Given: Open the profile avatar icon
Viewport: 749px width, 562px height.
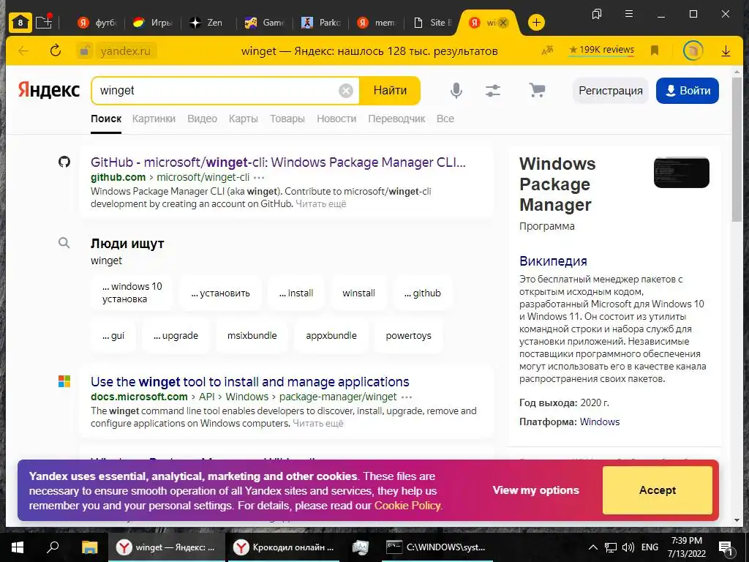Looking at the screenshot, I should [693, 50].
